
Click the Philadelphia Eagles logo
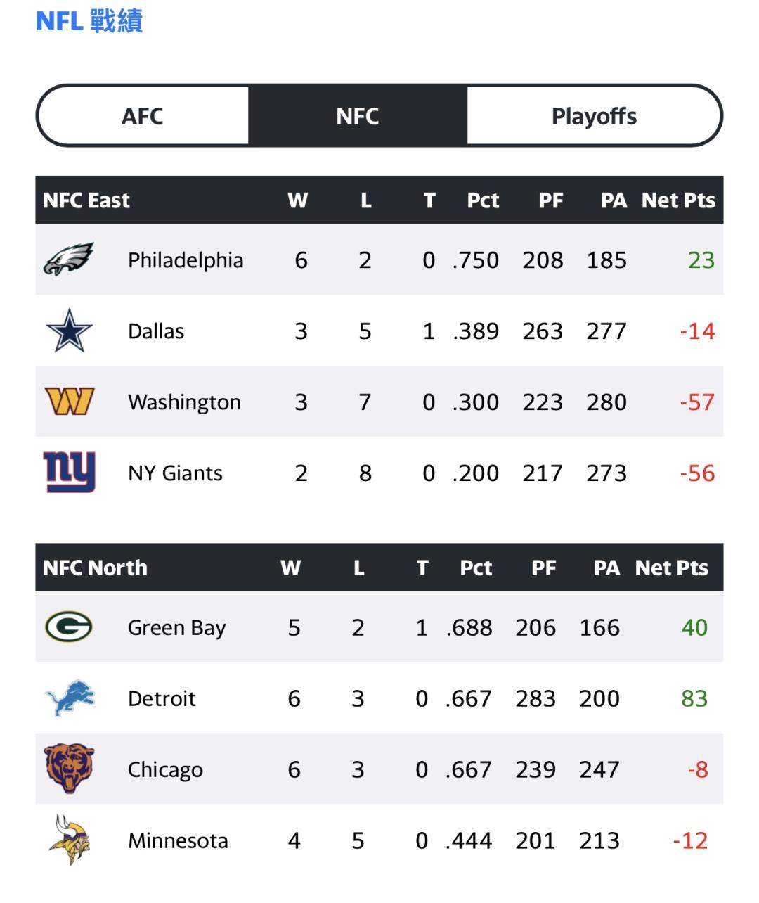[x=69, y=260]
